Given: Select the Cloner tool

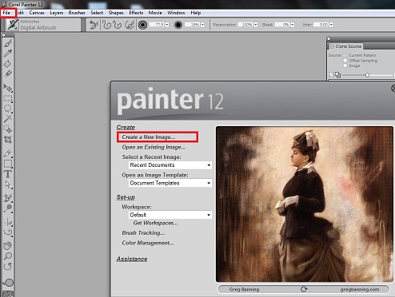Looking at the screenshot, I should coord(8,198).
